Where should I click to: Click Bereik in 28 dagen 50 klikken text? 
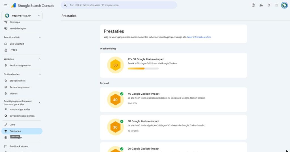pos(152,64)
